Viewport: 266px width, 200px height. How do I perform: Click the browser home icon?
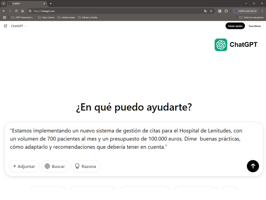(23, 11)
